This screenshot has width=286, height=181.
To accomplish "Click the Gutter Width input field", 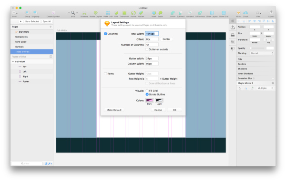I will tap(152, 58).
